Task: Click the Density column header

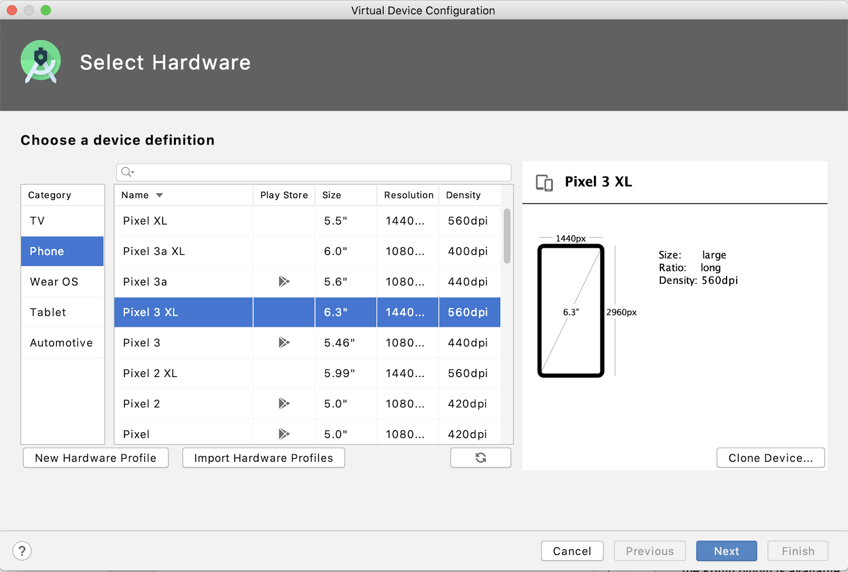Action: pos(463,195)
